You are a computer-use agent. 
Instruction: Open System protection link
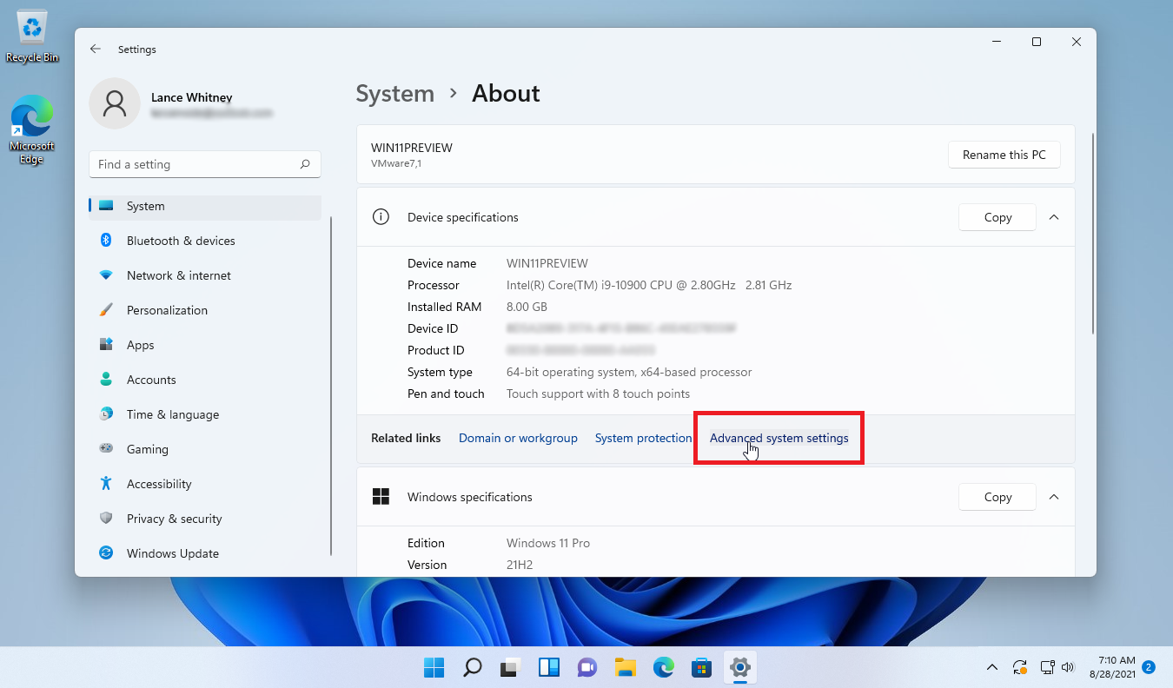[x=643, y=438]
